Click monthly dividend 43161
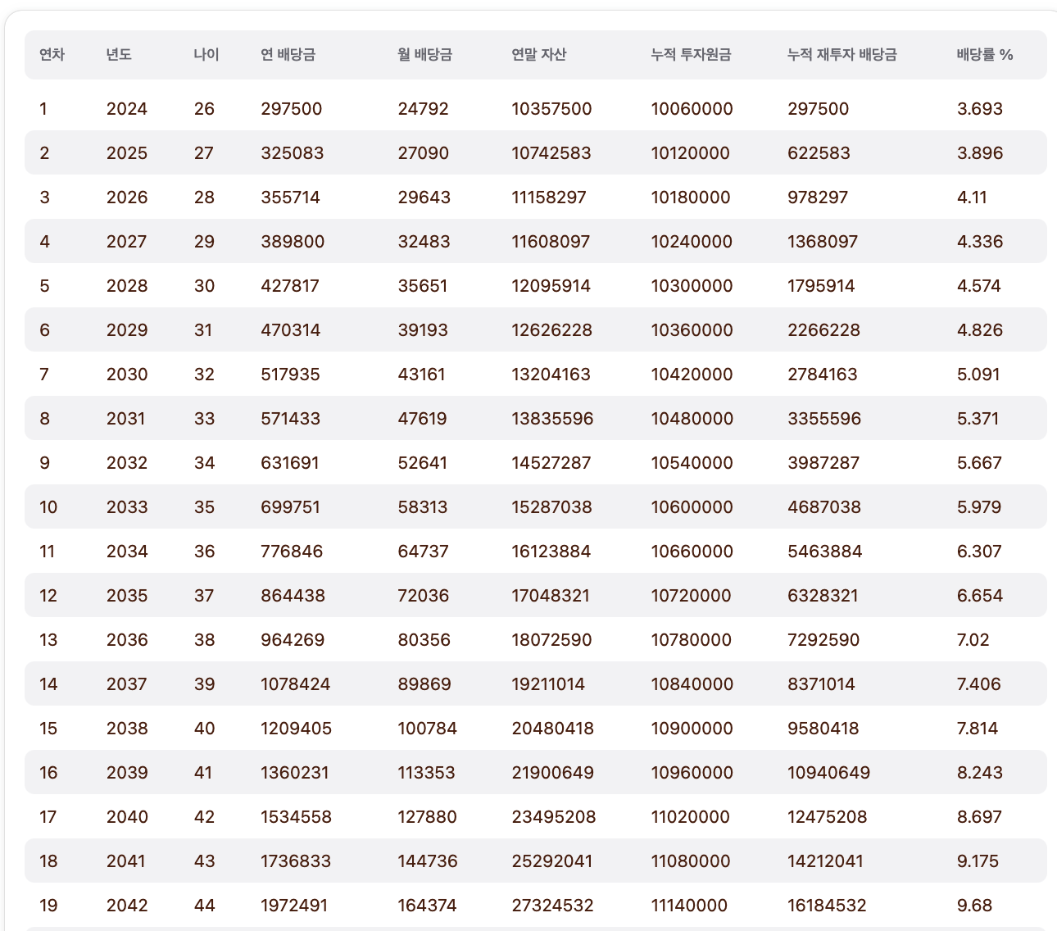This screenshot has height=931, width=1057. pyautogui.click(x=422, y=375)
